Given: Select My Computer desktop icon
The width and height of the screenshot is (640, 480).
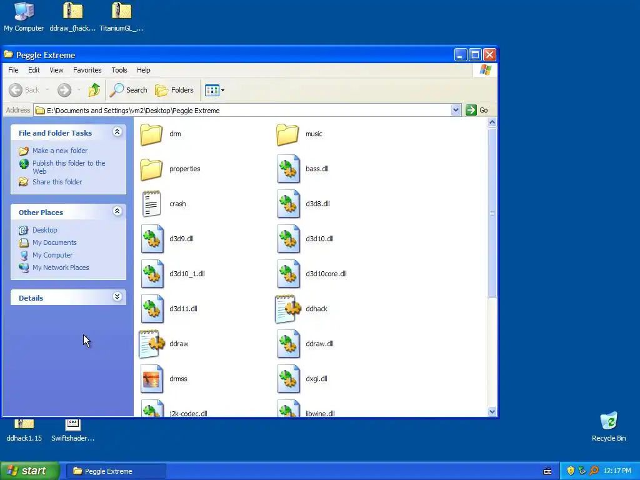Looking at the screenshot, I should [x=24, y=17].
